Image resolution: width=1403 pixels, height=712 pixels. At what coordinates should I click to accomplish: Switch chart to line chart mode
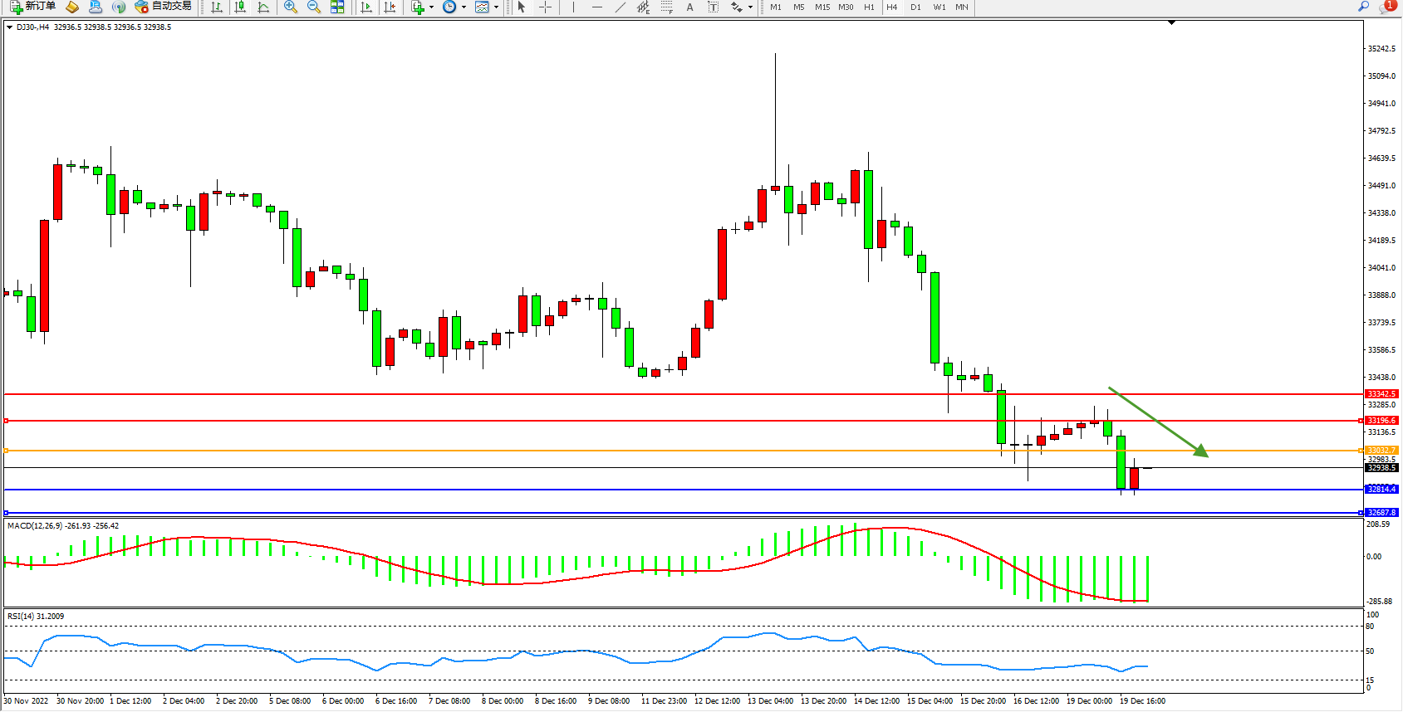pos(263,7)
